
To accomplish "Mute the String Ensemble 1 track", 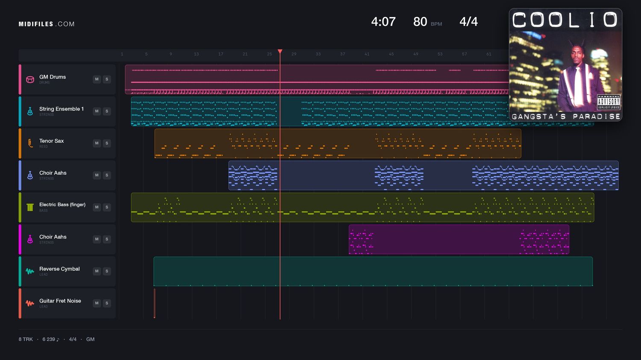I will [x=97, y=111].
